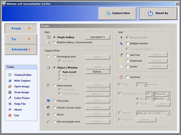Start the Scan Image task
Image resolution: width=181 pixels, height=135 pixels.
[21, 92]
